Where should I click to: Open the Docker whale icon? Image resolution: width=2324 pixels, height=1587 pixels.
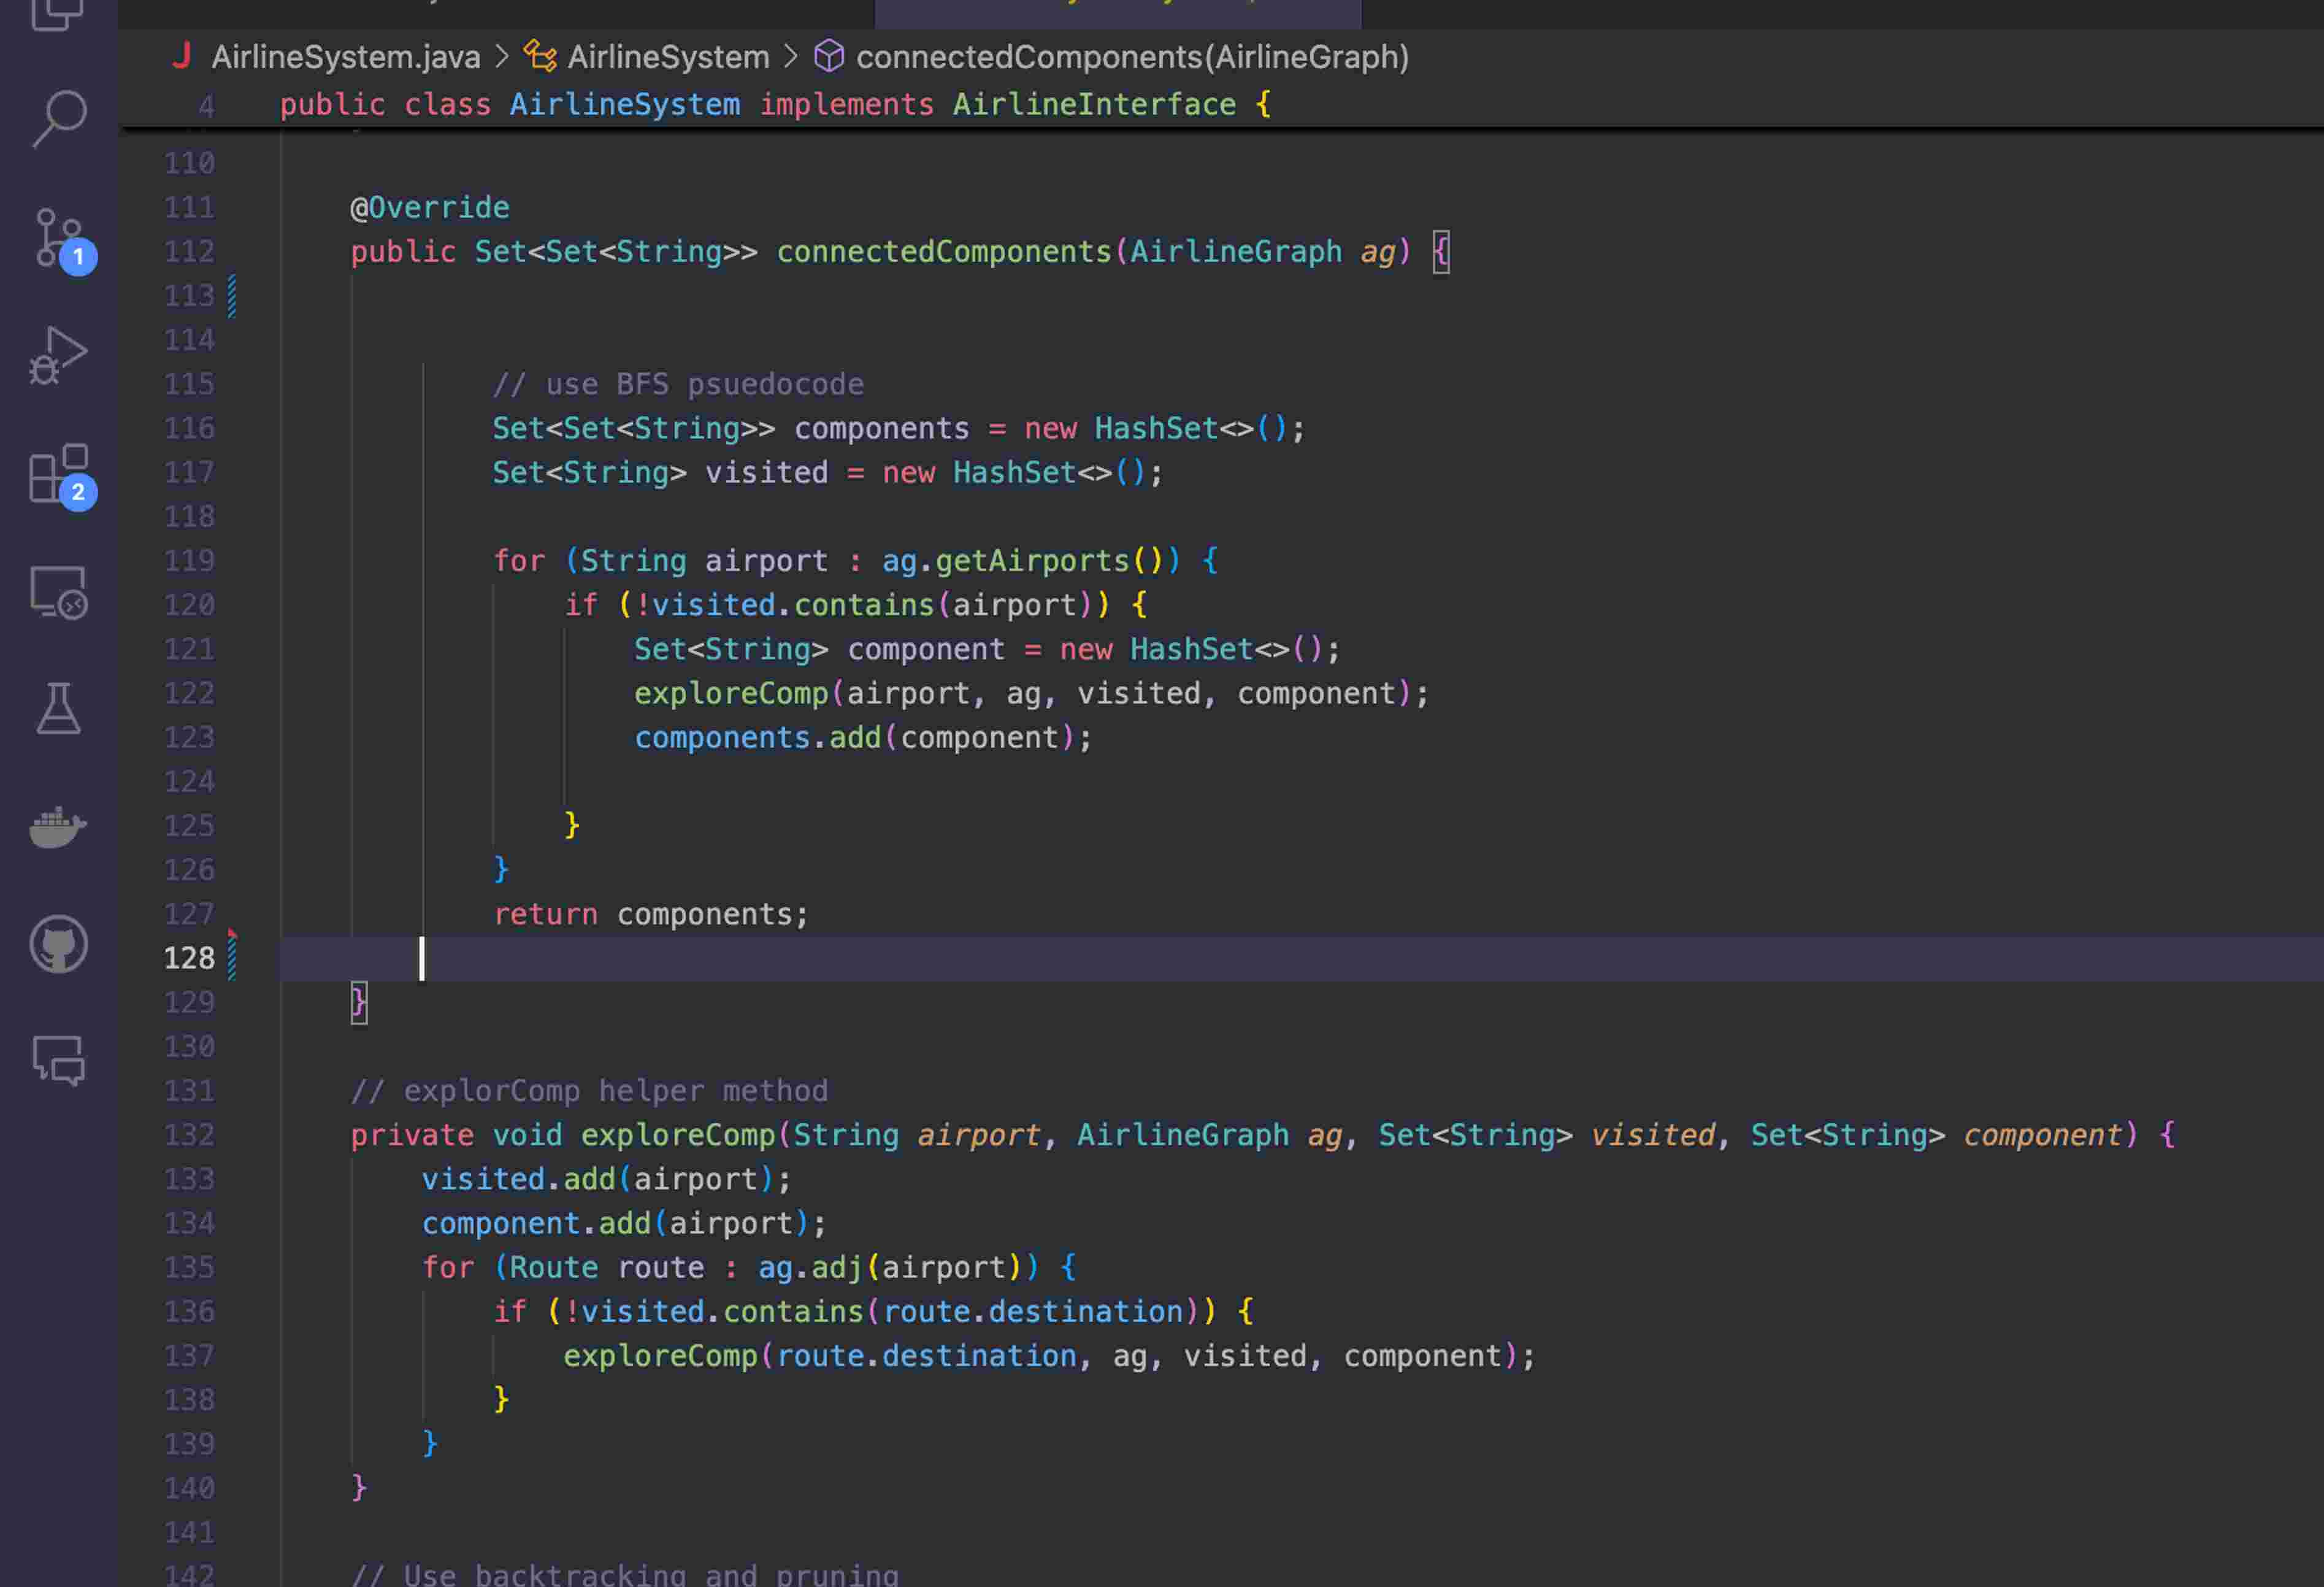pyautogui.click(x=58, y=827)
